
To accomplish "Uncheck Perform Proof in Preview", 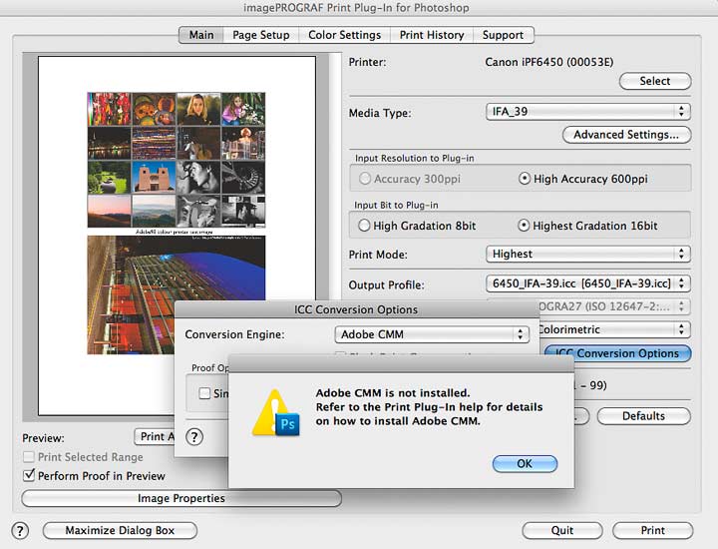I will 28,476.
